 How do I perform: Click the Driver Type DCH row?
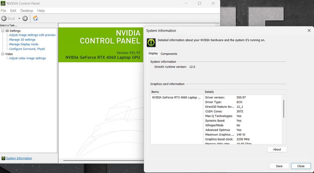tap(243, 102)
